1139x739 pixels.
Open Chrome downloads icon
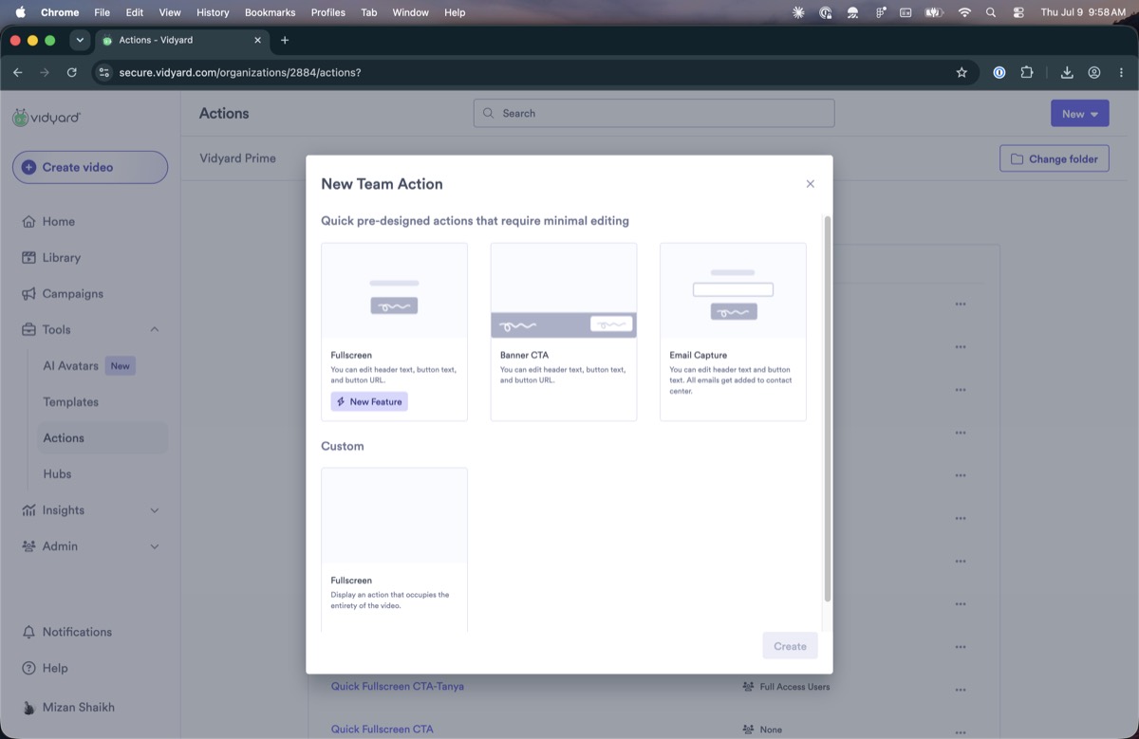pos(1067,72)
